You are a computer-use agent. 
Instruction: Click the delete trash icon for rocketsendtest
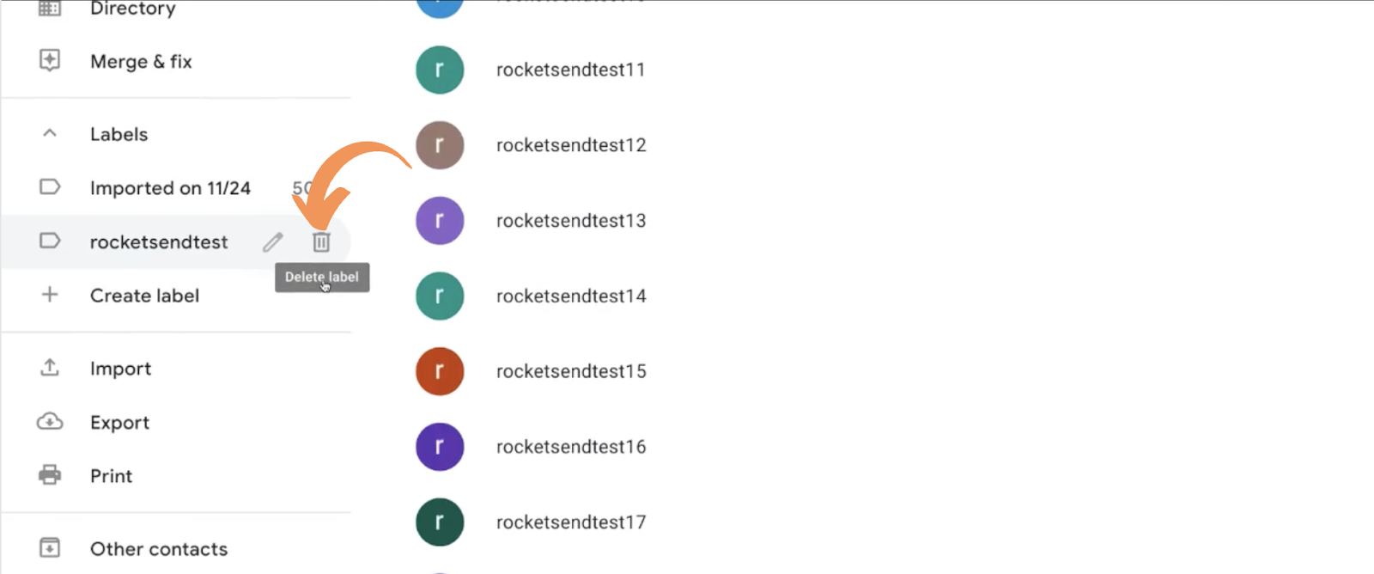[320, 241]
